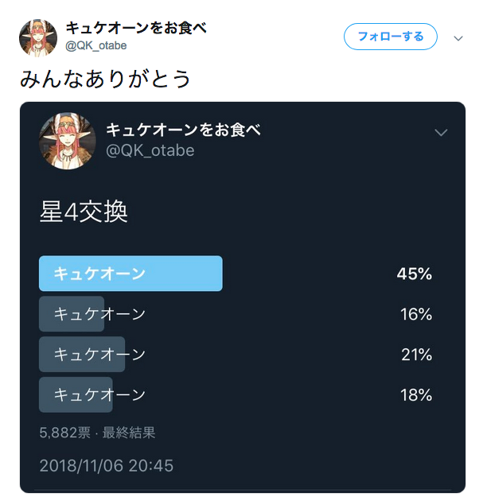Click the 星4交換 poll question text
The width and height of the screenshot is (487, 501).
(84, 212)
